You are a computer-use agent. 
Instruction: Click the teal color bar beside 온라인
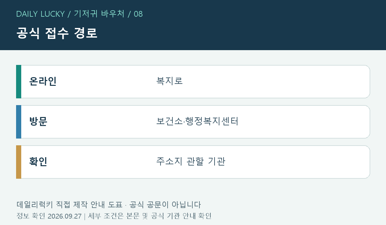coord(19,82)
